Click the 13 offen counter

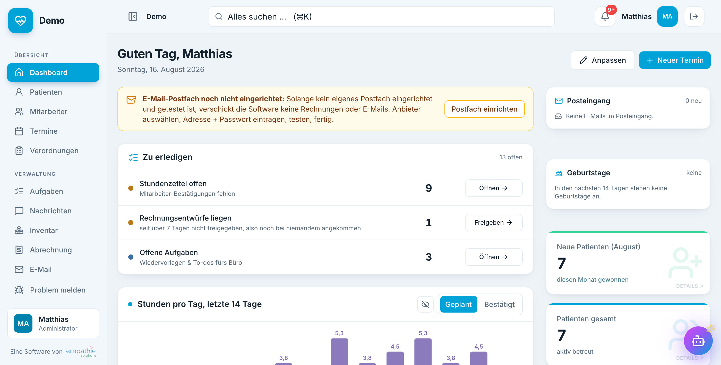click(x=511, y=157)
